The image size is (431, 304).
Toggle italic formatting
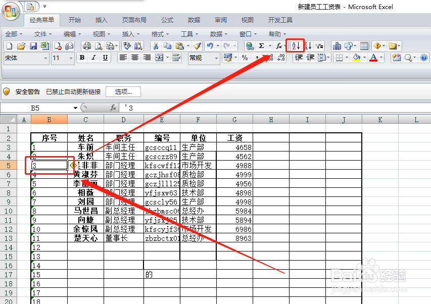tap(93, 58)
